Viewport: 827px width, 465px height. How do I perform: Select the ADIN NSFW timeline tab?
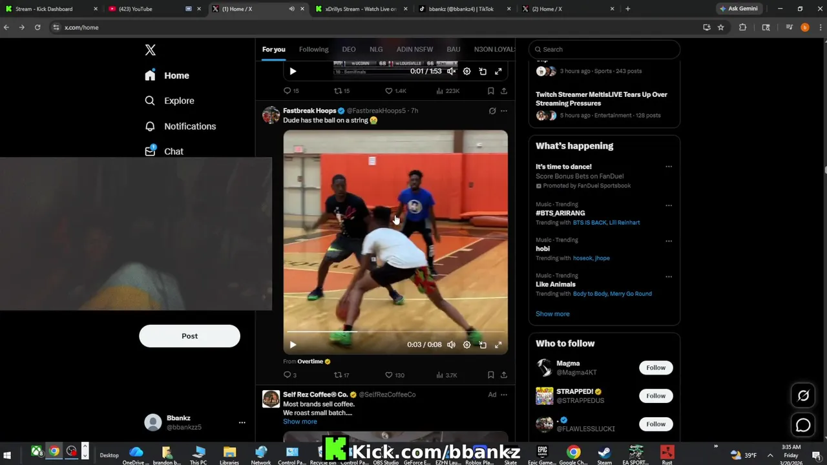415,49
